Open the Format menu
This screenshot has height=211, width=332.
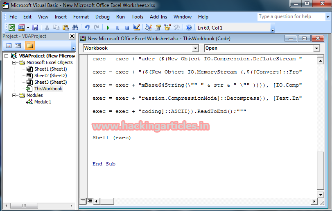click(81, 17)
